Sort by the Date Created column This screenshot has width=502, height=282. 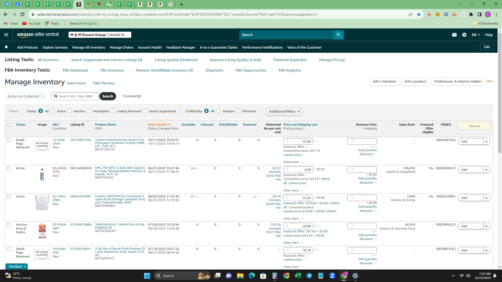pos(159,125)
